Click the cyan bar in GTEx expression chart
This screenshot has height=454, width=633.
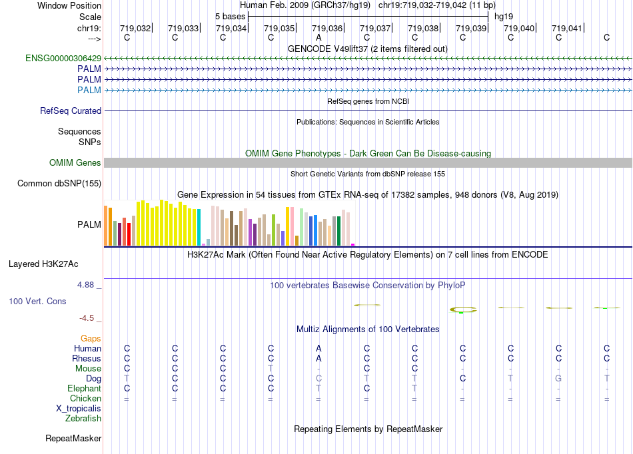click(199, 227)
